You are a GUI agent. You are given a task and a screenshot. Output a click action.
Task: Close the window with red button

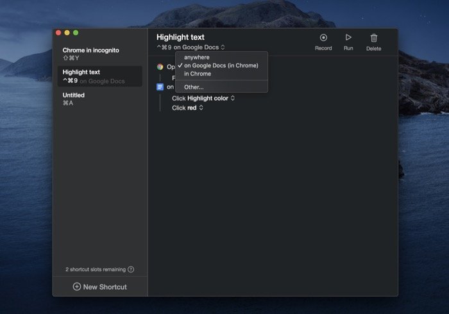58,33
